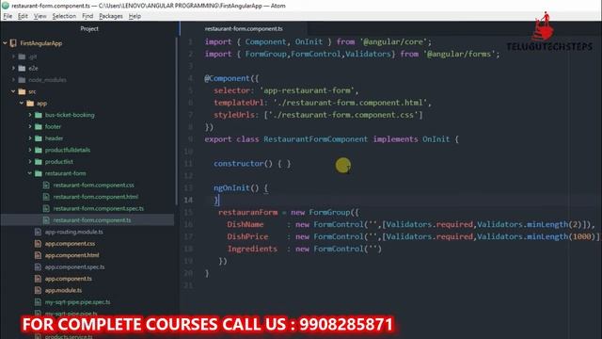The width and height of the screenshot is (602, 339).
Task: Open the Selection menu
Action: 64,16
